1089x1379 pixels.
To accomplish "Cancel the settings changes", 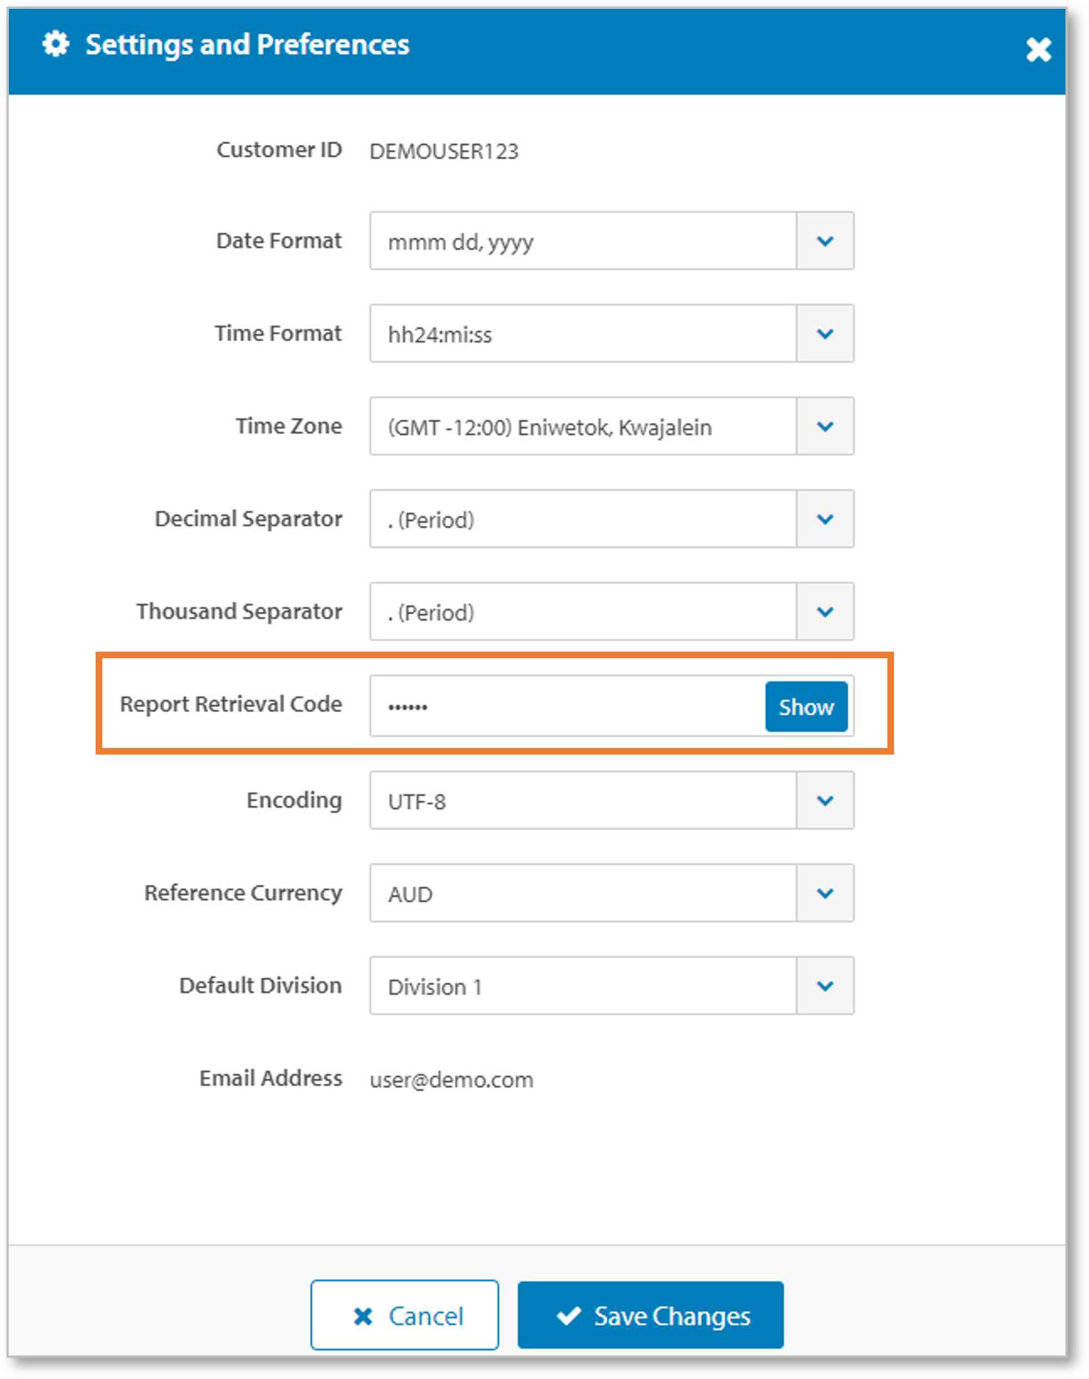I will click(405, 1315).
